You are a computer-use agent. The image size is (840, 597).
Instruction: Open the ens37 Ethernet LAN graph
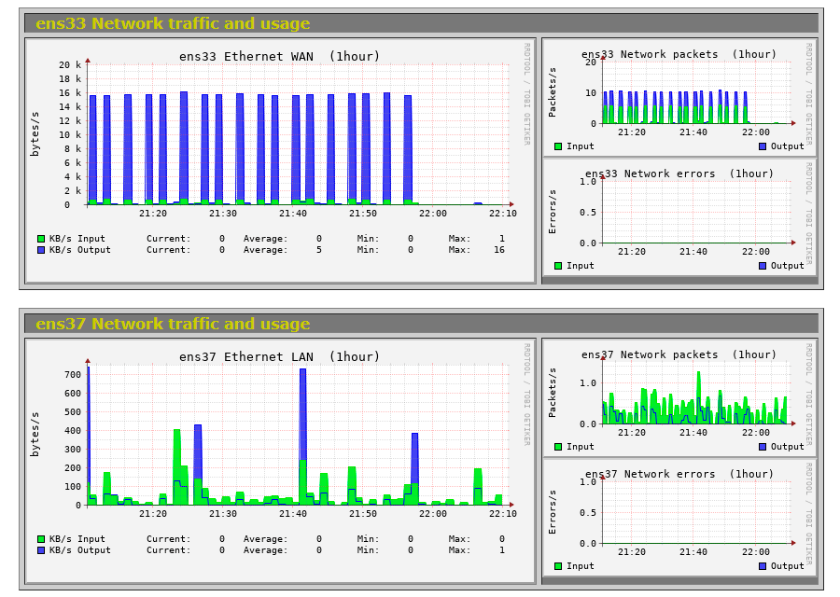click(x=280, y=461)
